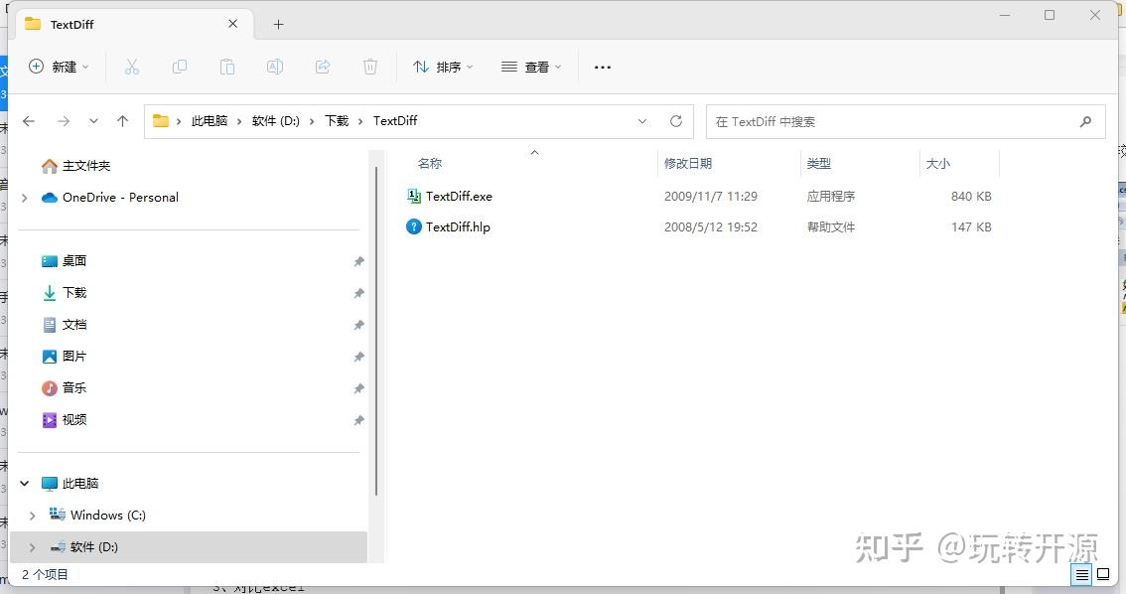Viewport: 1126px width, 594px height.
Task: Click 下载 in the breadcrumb path
Action: pyautogui.click(x=336, y=120)
